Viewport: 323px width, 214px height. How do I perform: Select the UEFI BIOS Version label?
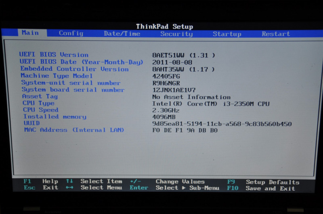click(x=54, y=54)
